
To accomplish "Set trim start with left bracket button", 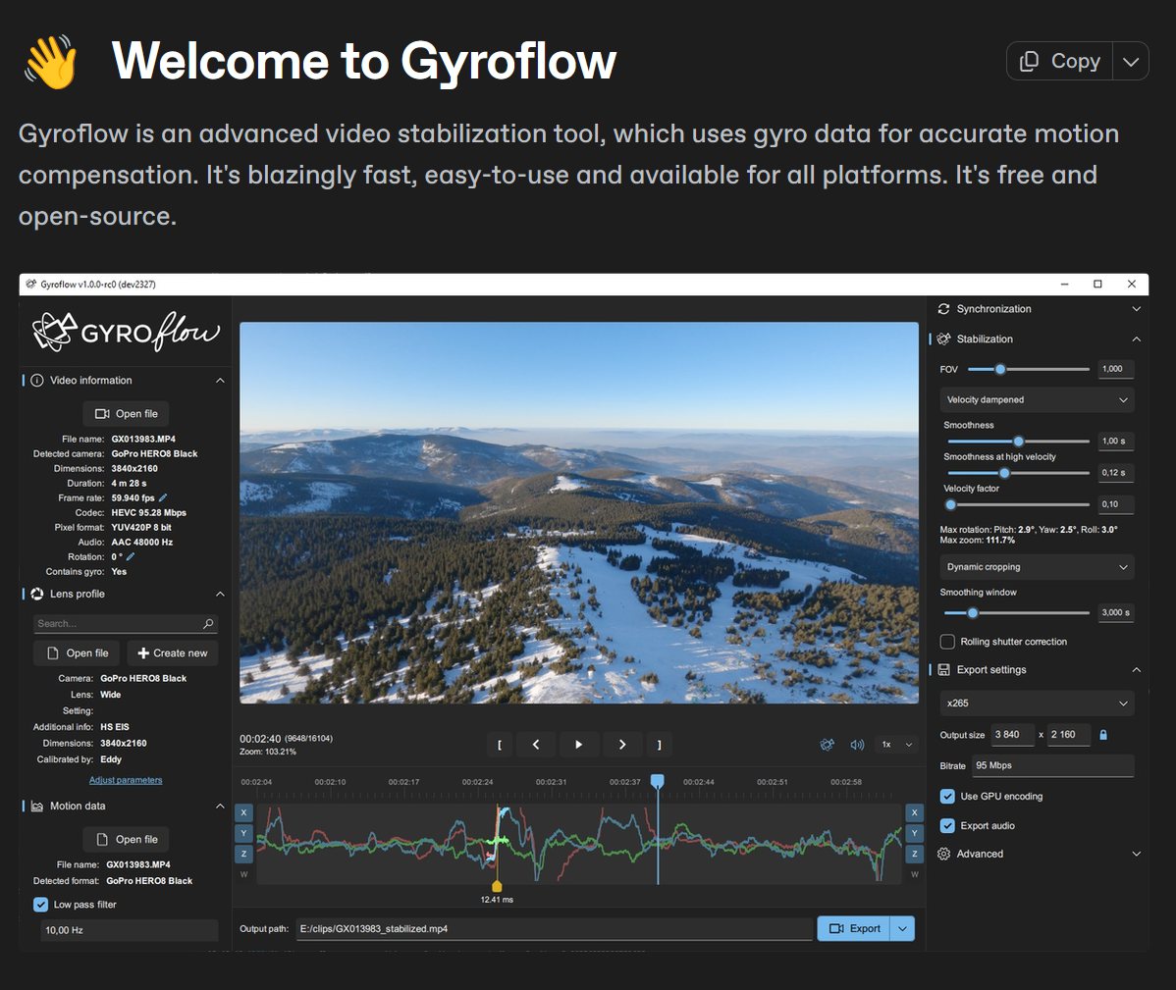I will click(500, 744).
